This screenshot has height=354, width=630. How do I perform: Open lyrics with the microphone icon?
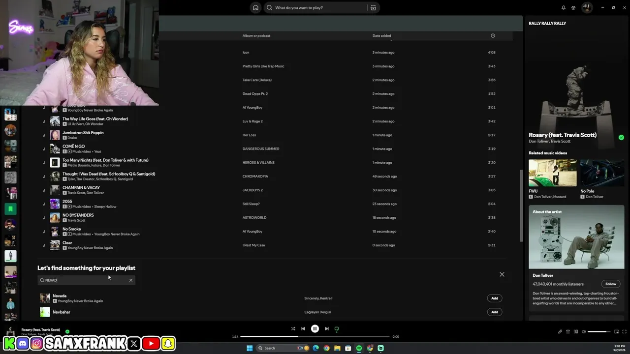click(x=560, y=331)
